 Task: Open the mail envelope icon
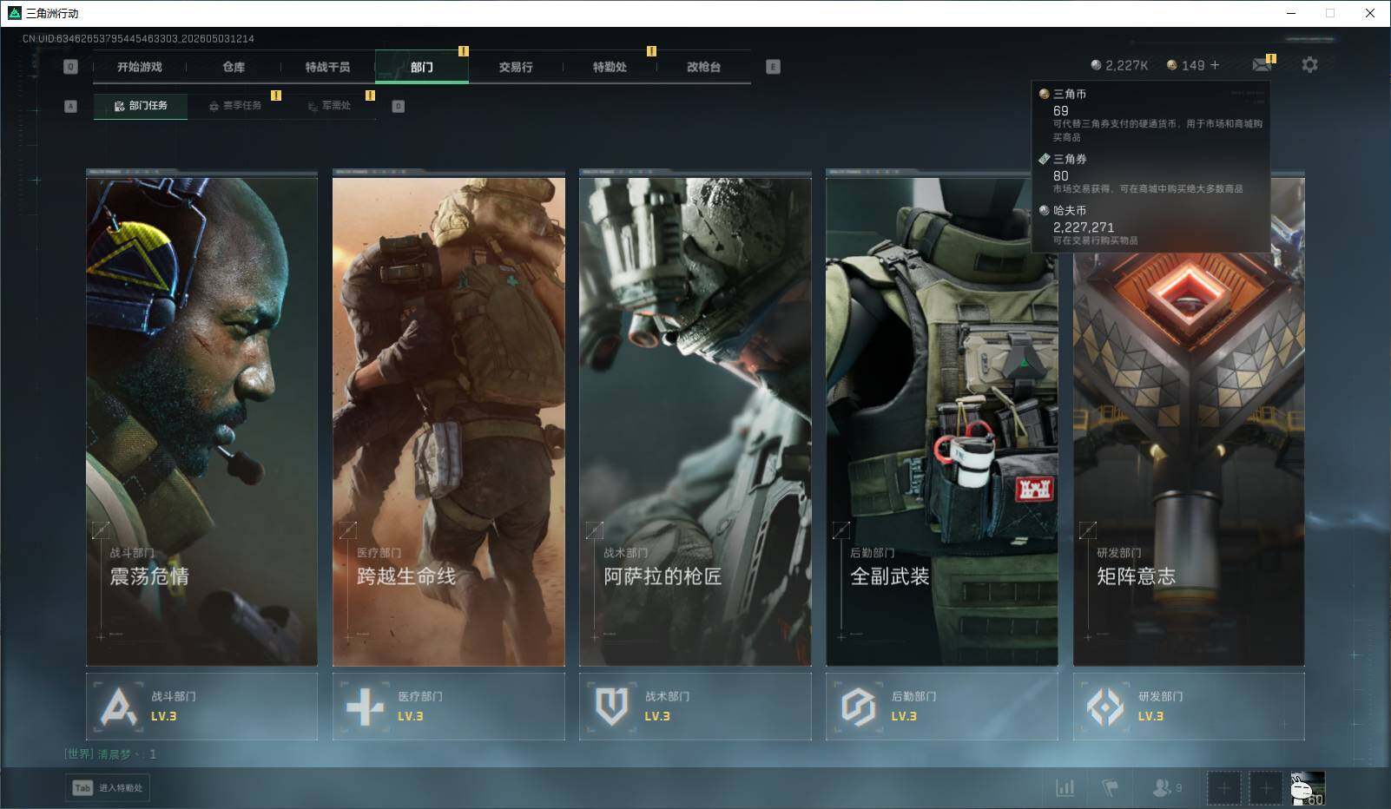pos(1262,65)
